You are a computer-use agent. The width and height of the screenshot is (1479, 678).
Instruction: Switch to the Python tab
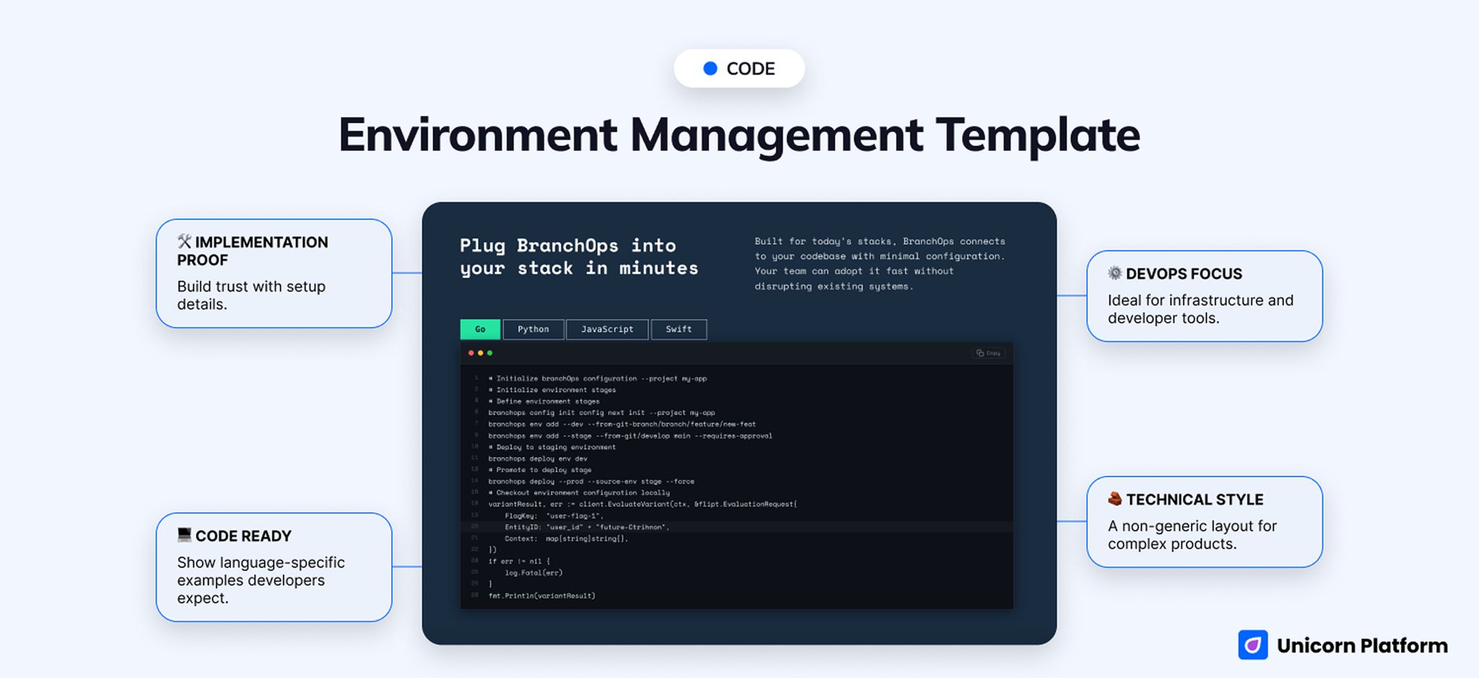(533, 329)
